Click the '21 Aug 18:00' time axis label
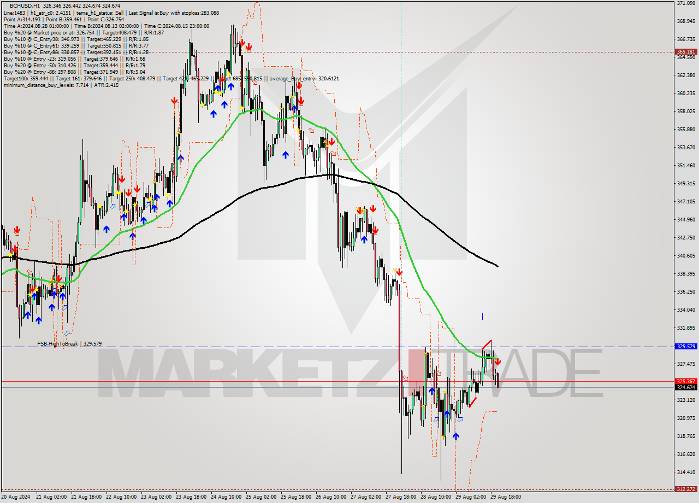The image size is (699, 503). (x=86, y=497)
